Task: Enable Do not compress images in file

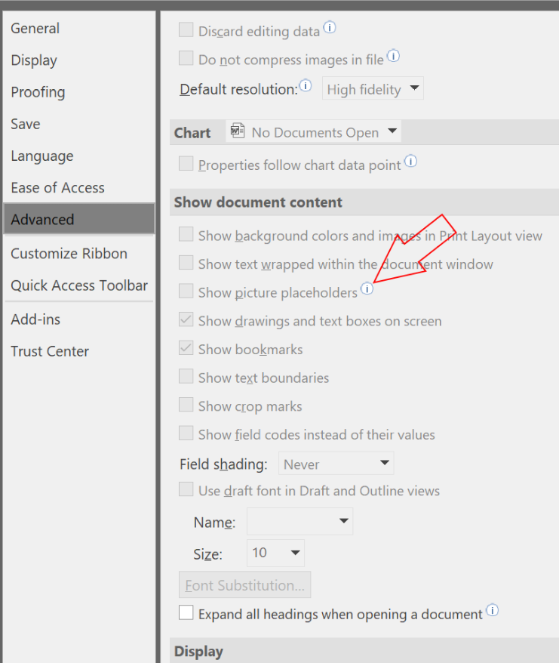Action: [186, 58]
